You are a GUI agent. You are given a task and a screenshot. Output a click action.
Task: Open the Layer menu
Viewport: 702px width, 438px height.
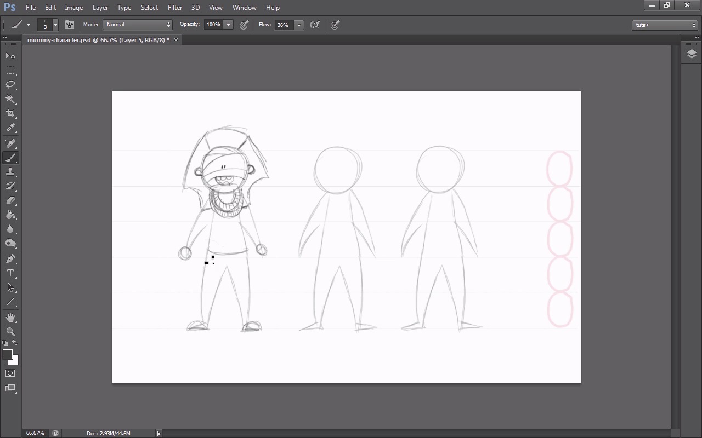[x=100, y=8]
